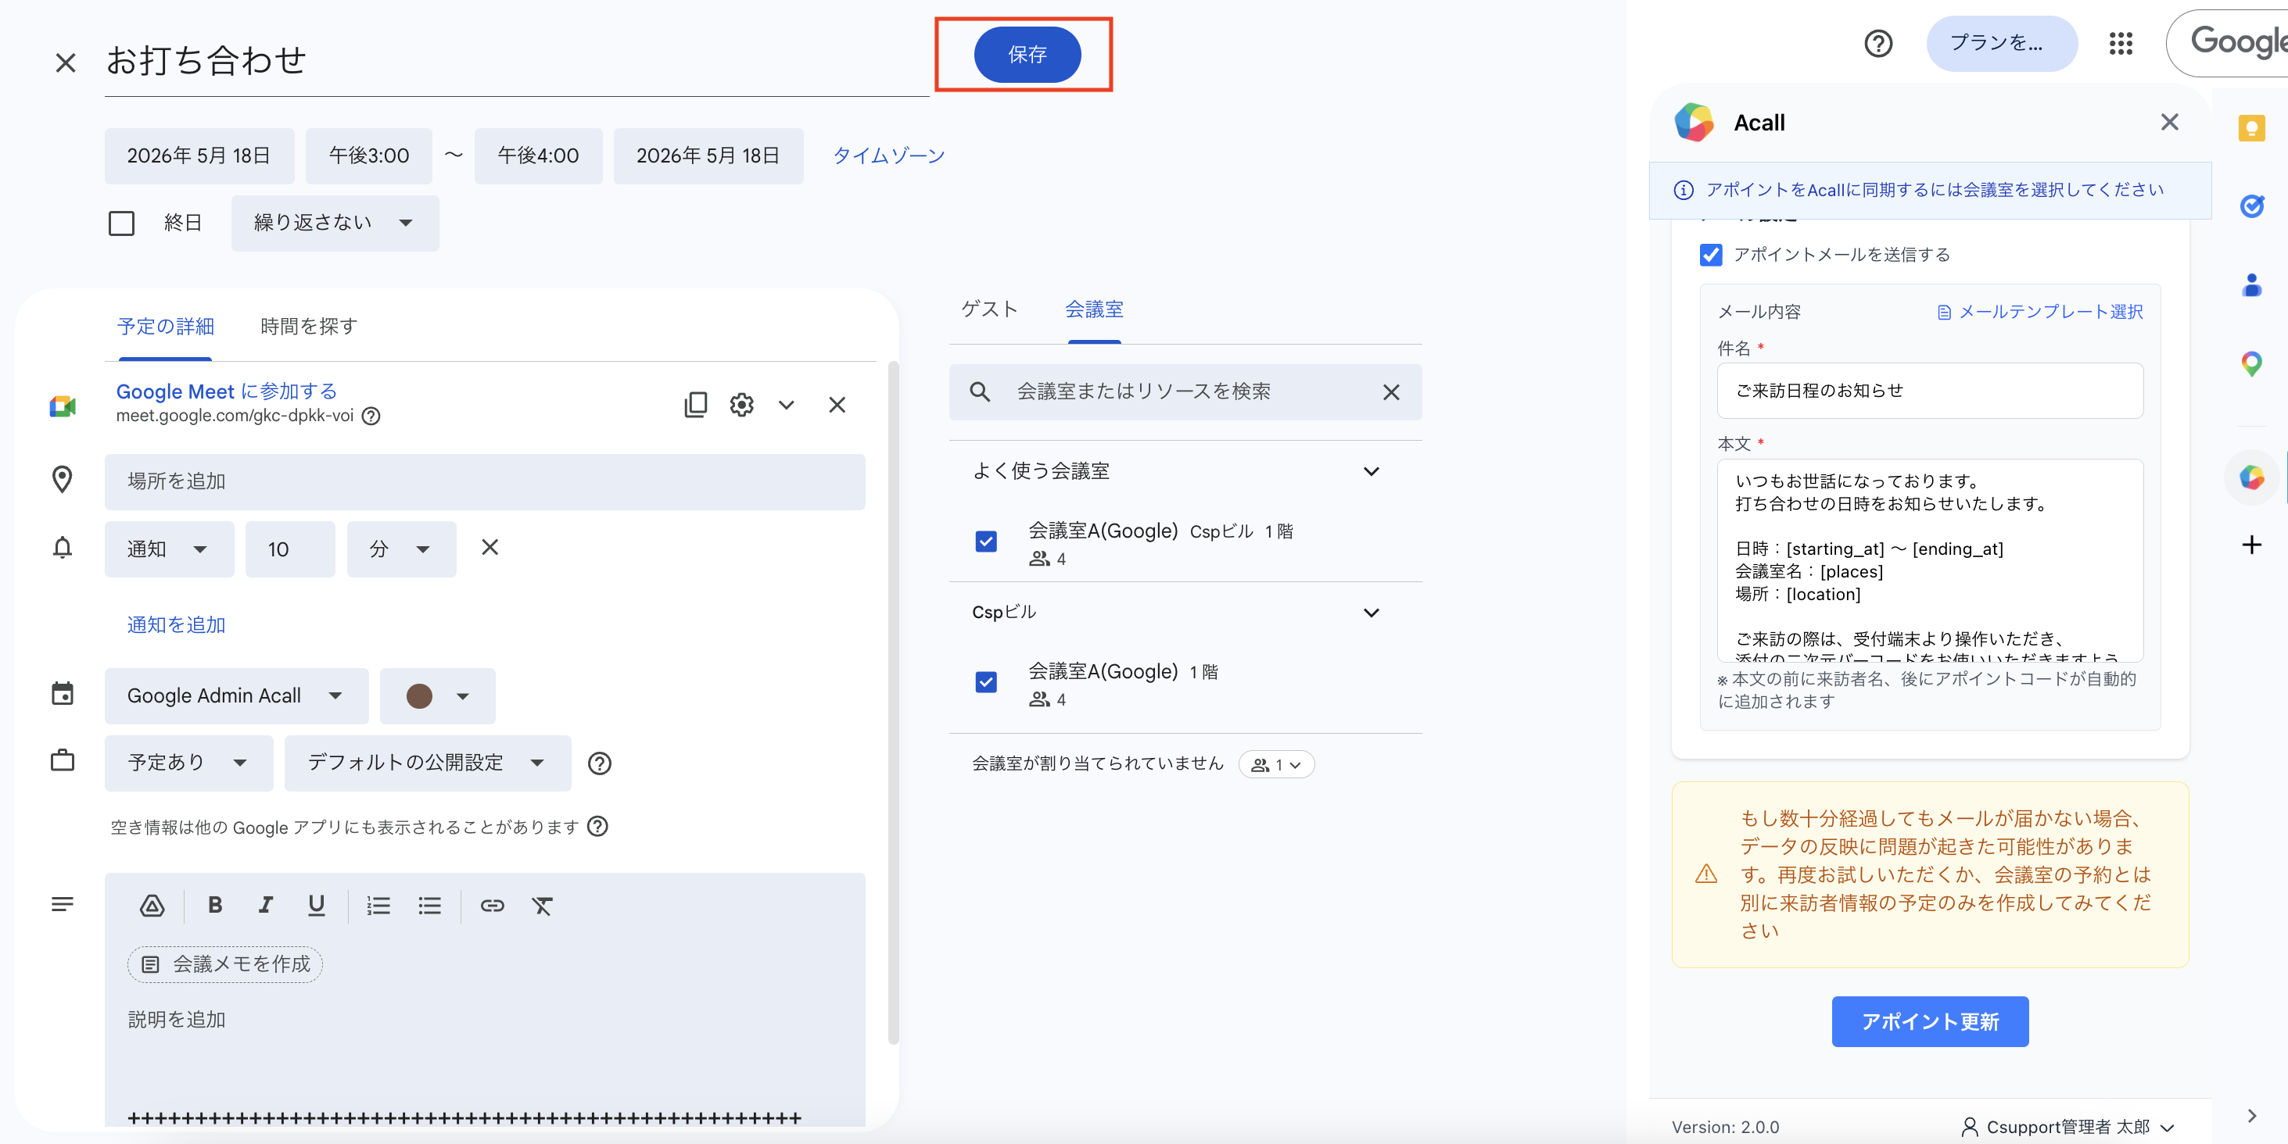
Task: Click help icon beside 空き情報 notice
Action: point(597,826)
